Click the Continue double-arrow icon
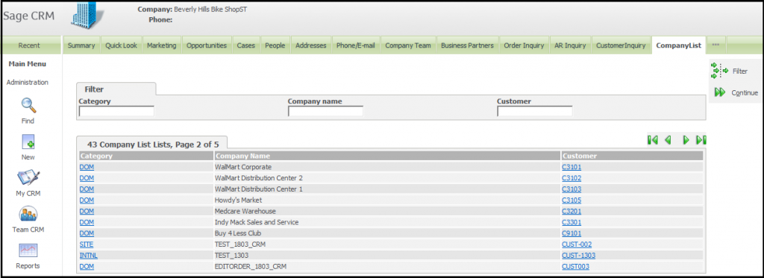Image resolution: width=764 pixels, height=278 pixels. coord(720,92)
